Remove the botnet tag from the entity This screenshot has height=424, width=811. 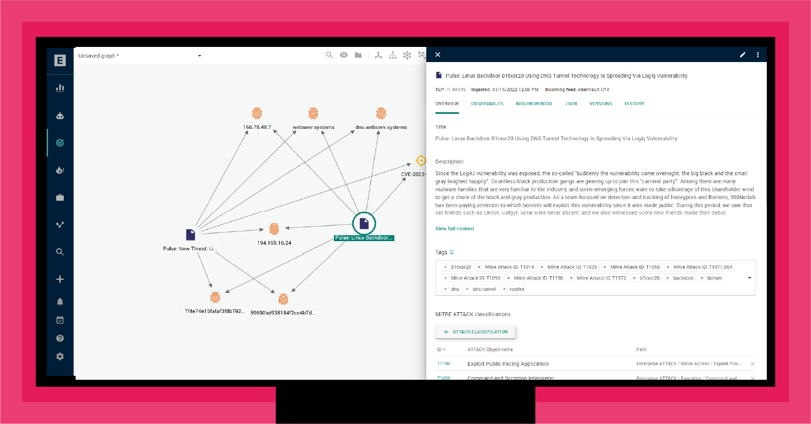(702, 277)
